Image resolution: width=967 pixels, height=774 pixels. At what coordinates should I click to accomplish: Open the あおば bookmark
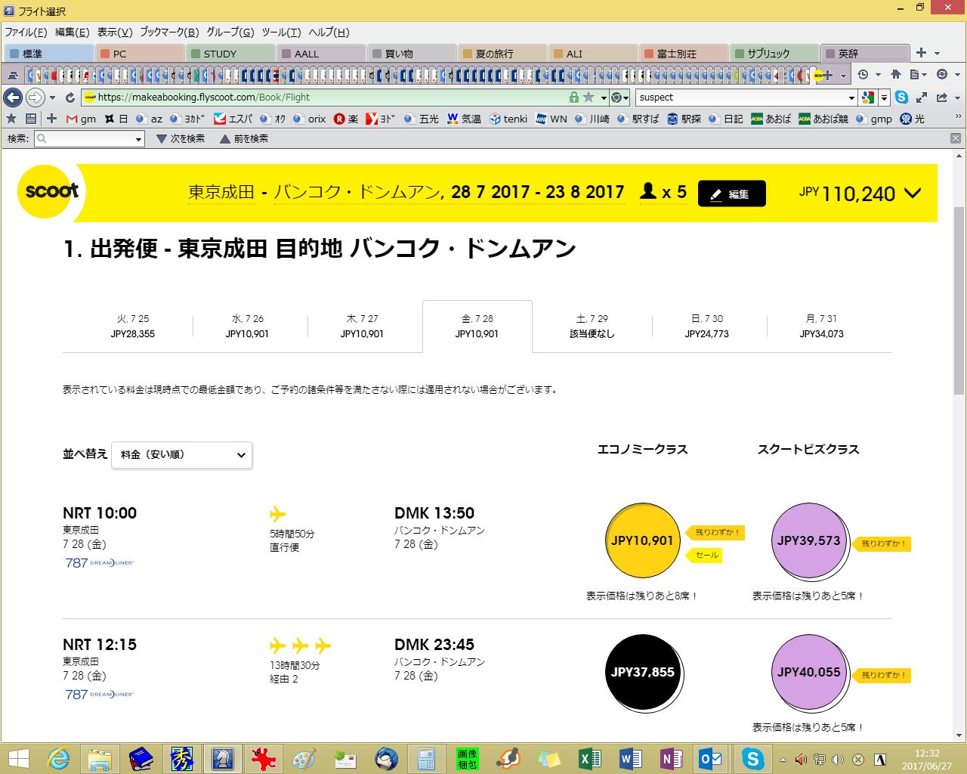click(x=771, y=119)
